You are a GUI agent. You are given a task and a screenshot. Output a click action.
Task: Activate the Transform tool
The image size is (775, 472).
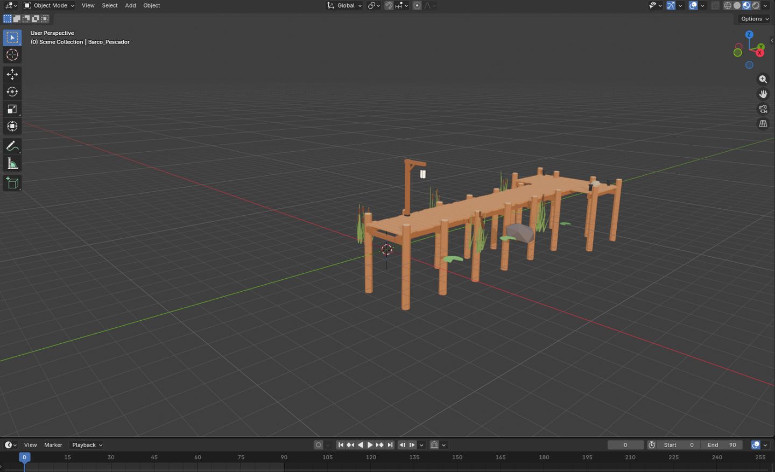(12, 126)
